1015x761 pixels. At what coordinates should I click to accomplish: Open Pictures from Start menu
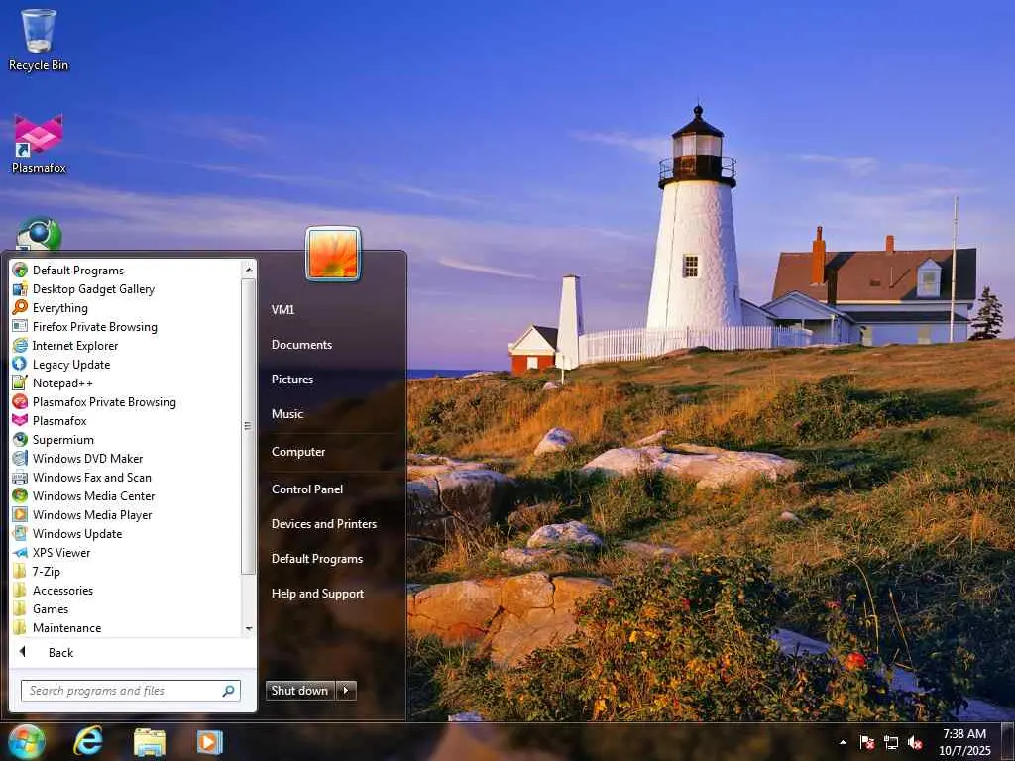[x=292, y=380]
